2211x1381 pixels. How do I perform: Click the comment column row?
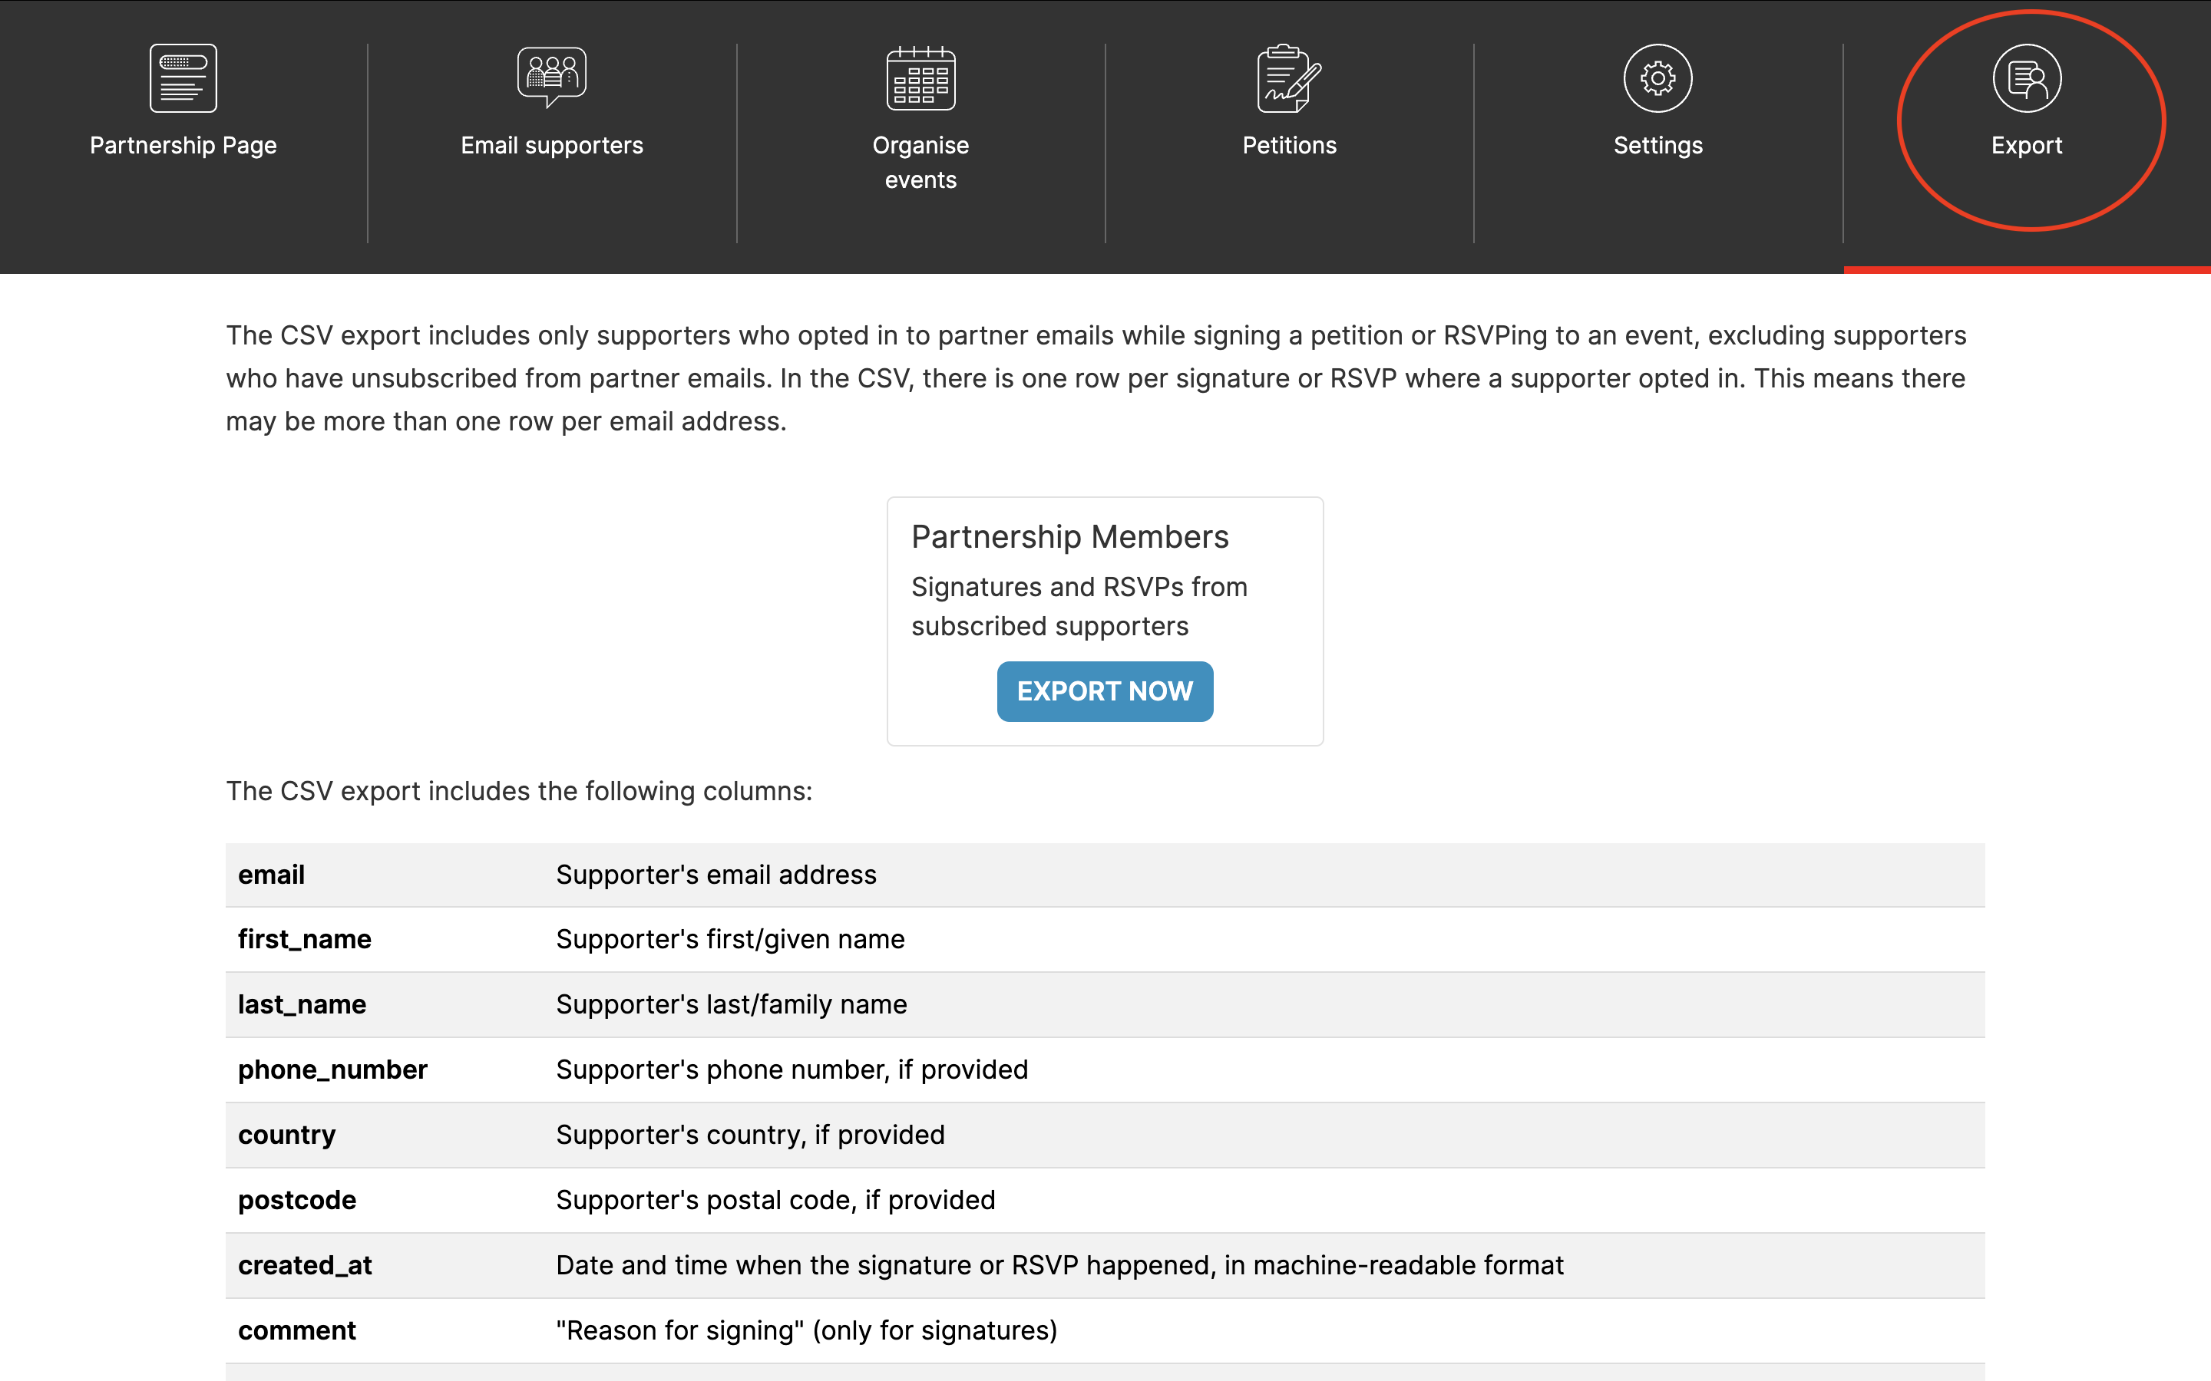[x=297, y=1331]
